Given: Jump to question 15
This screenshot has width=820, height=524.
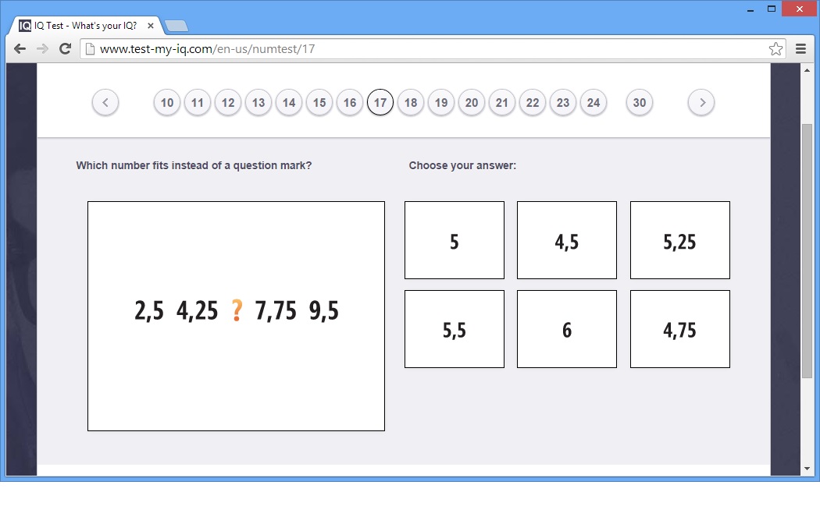Looking at the screenshot, I should (319, 102).
